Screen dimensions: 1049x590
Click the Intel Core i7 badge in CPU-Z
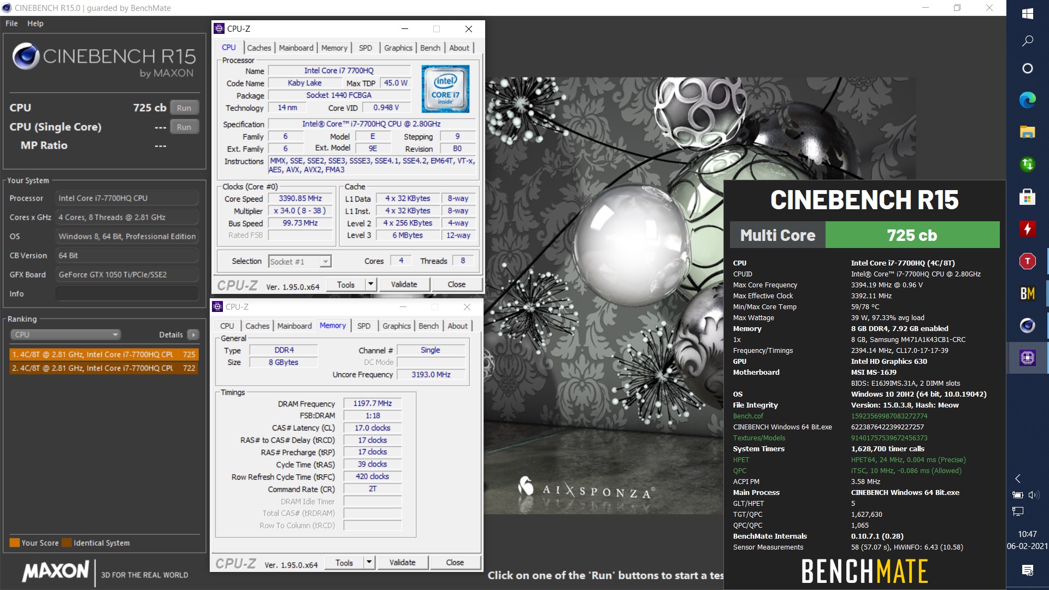click(x=445, y=88)
